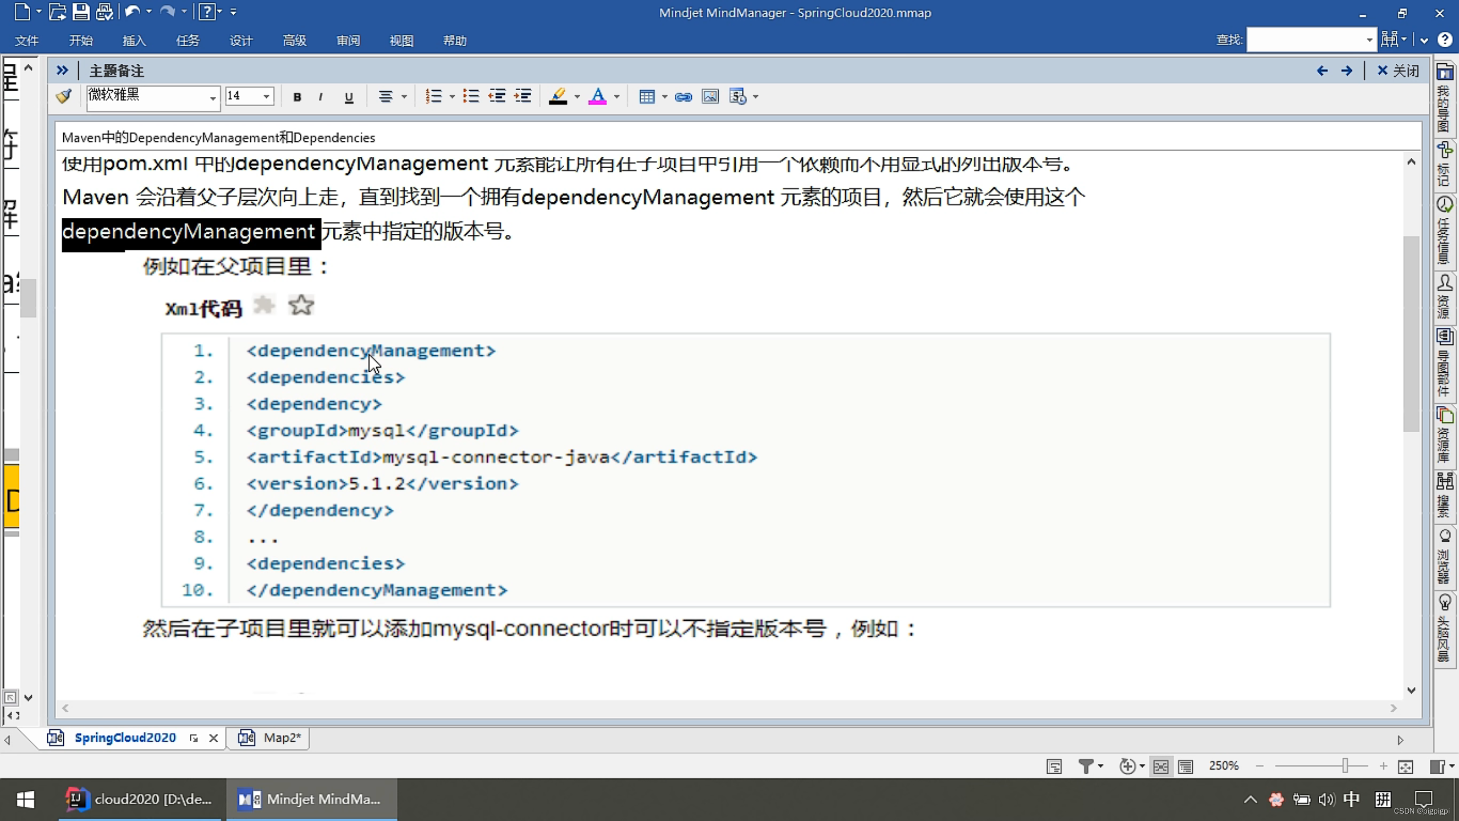Image resolution: width=1459 pixels, height=821 pixels.
Task: Toggle the Chinese/English input mode 中
Action: 1351,799
